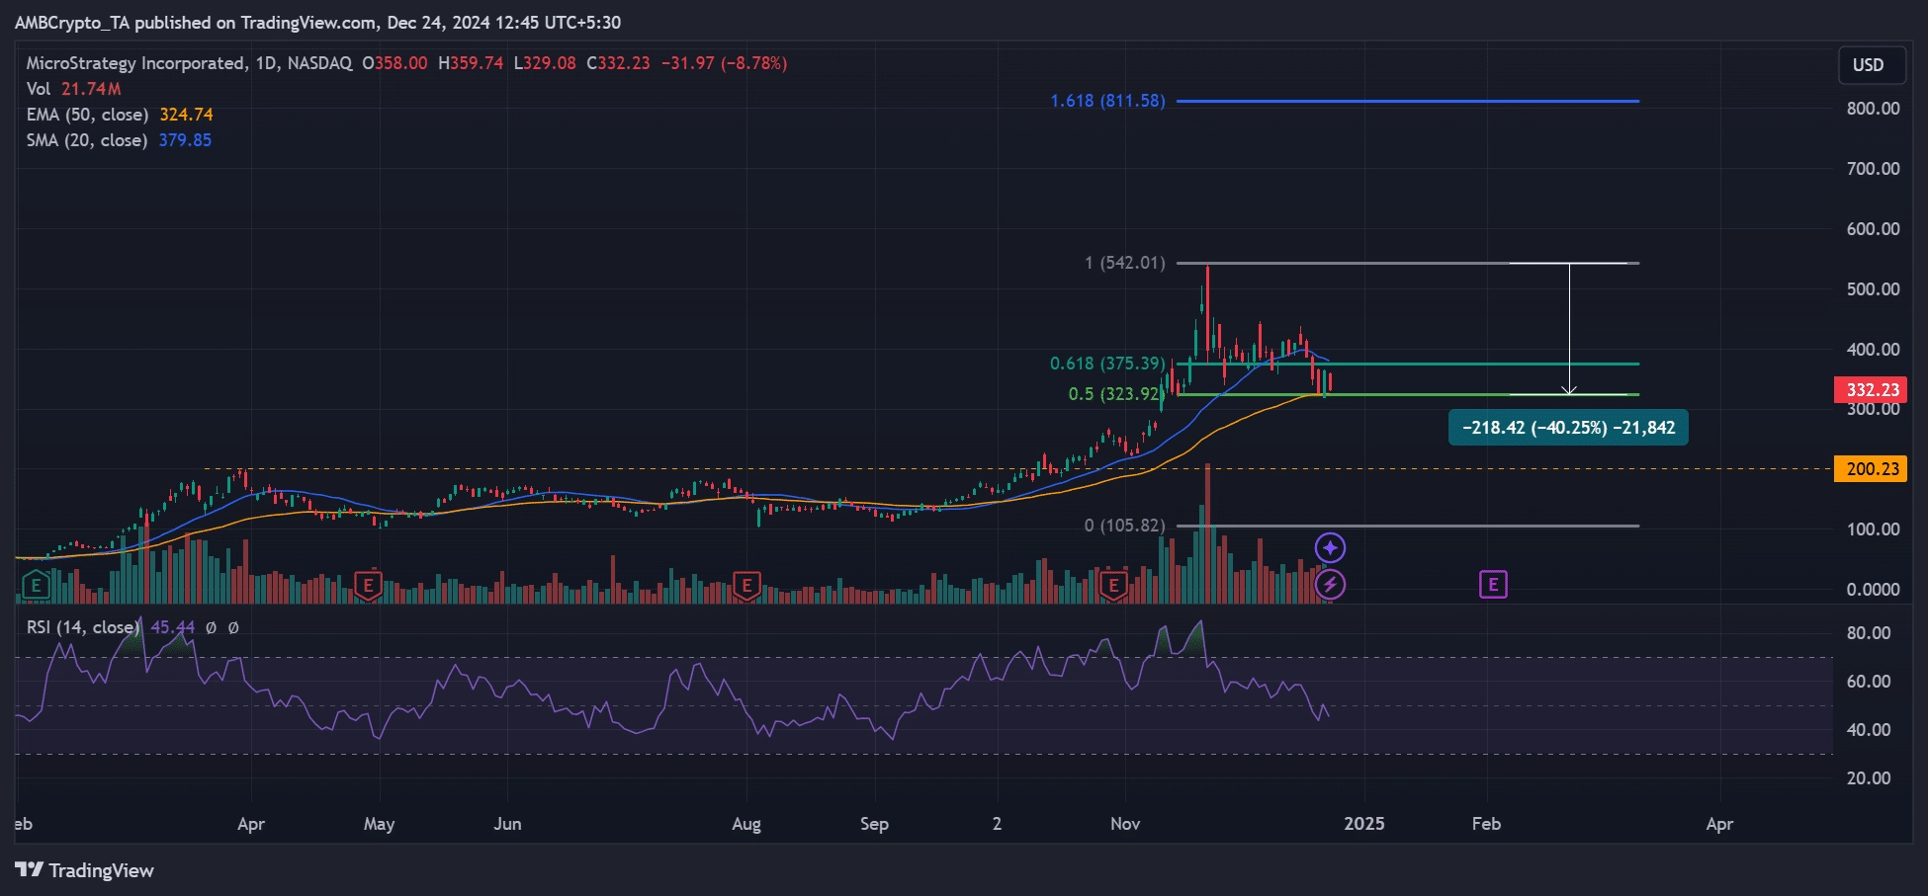1928x896 pixels.
Task: Click the open price O358.00 in header
Action: pos(394,63)
